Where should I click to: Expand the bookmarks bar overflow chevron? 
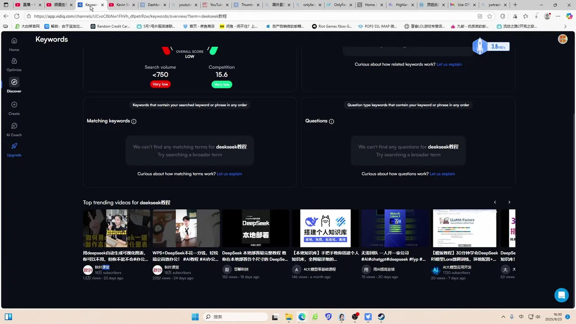(565, 26)
